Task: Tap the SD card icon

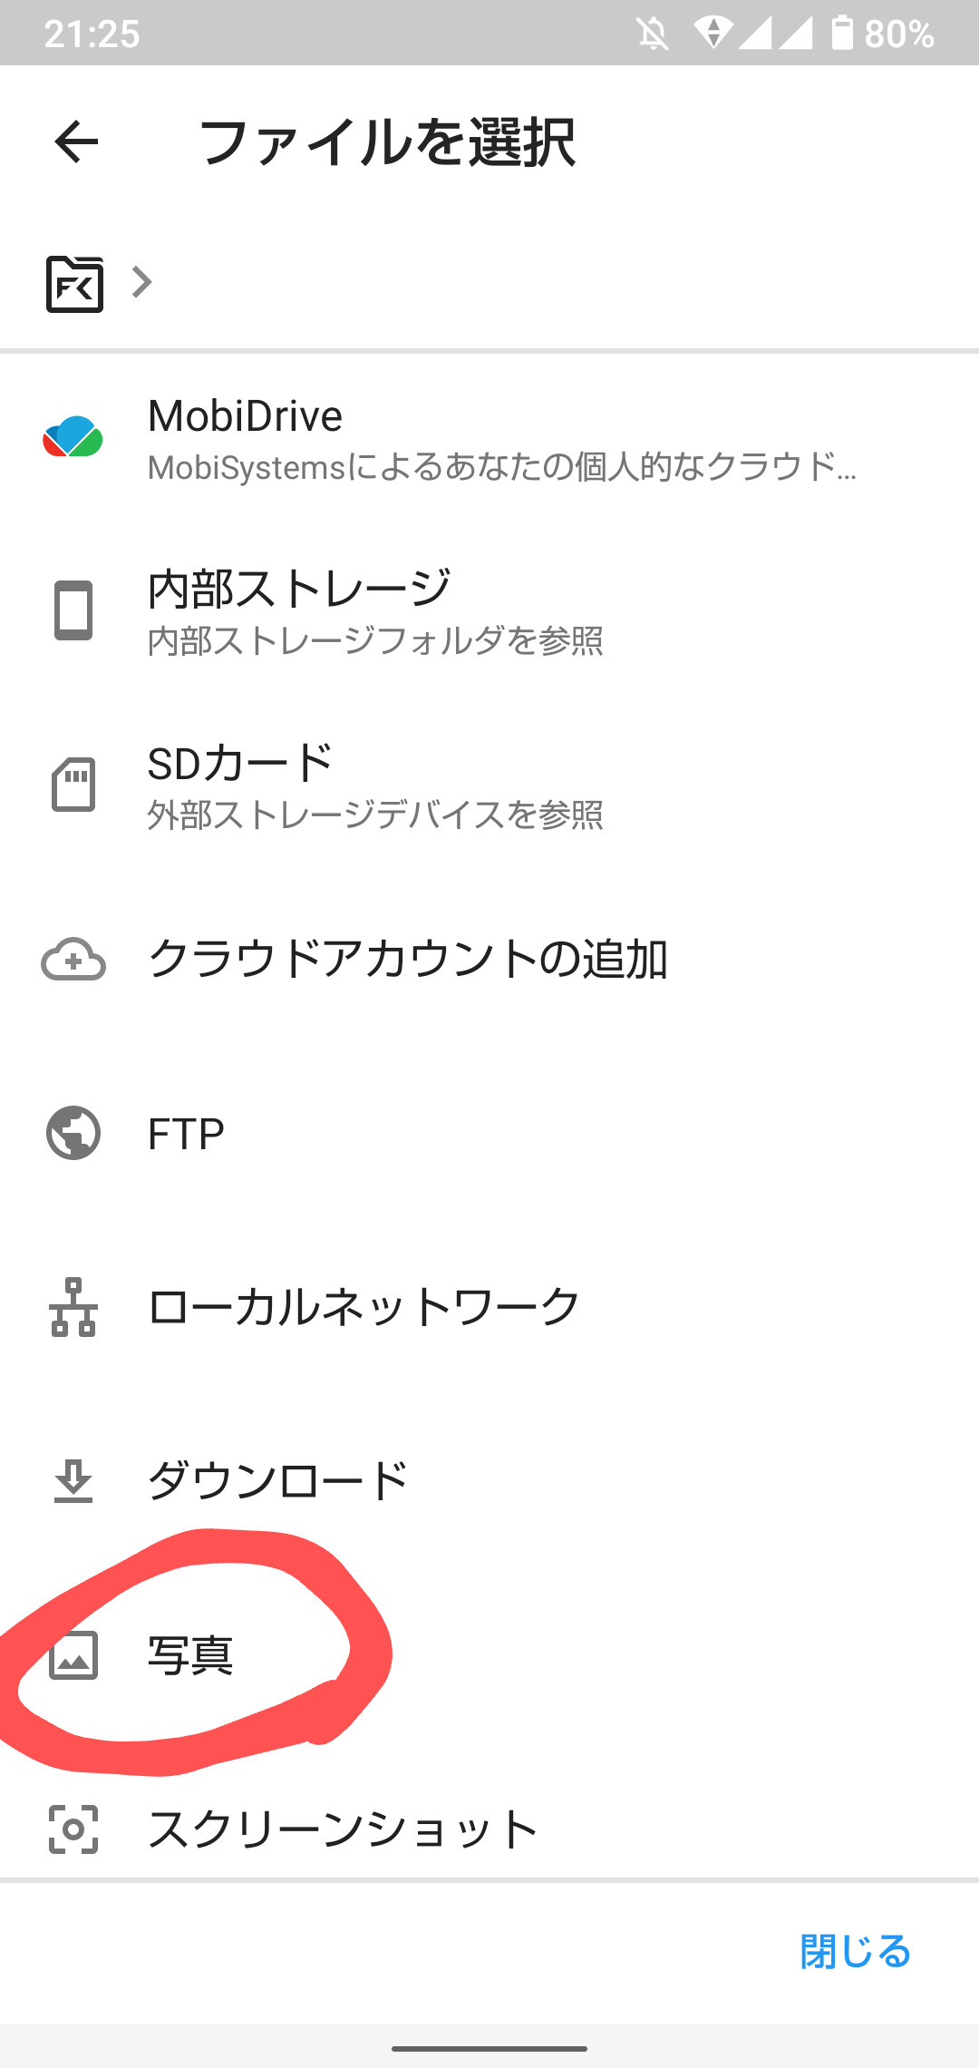Action: (73, 785)
